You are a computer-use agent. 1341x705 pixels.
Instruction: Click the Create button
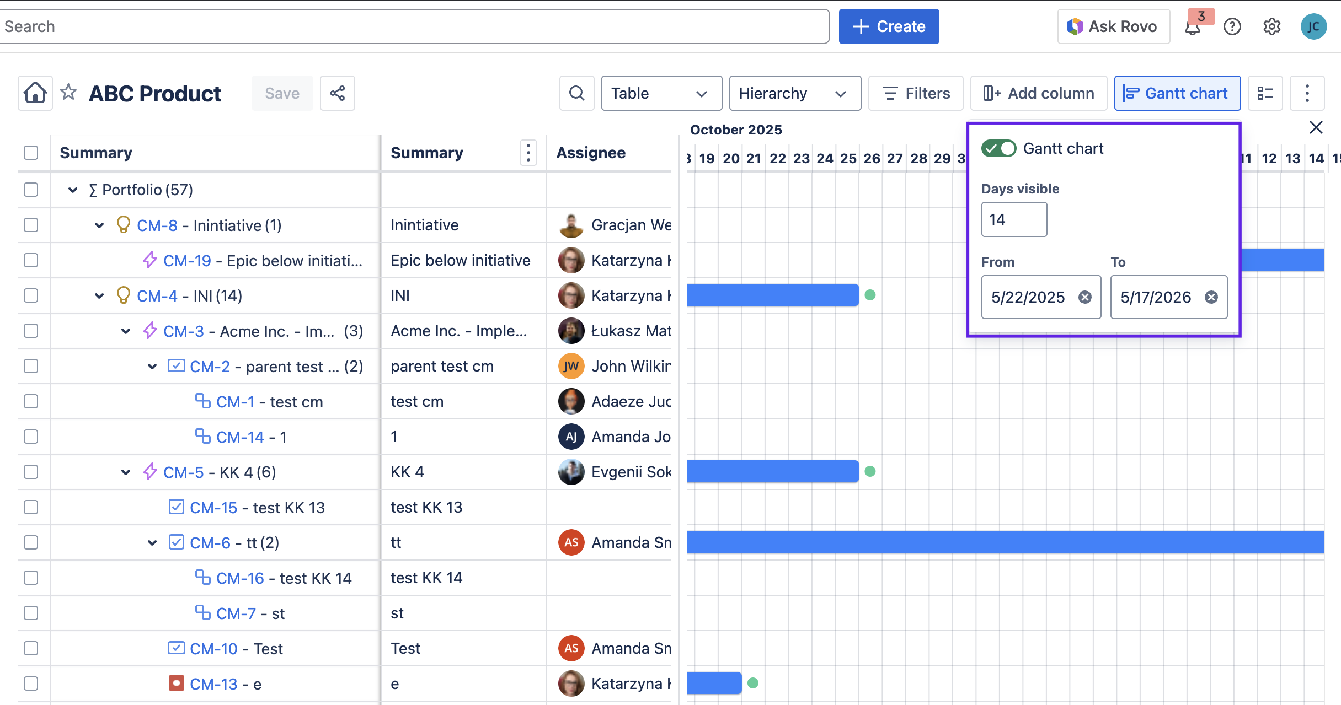(888, 26)
